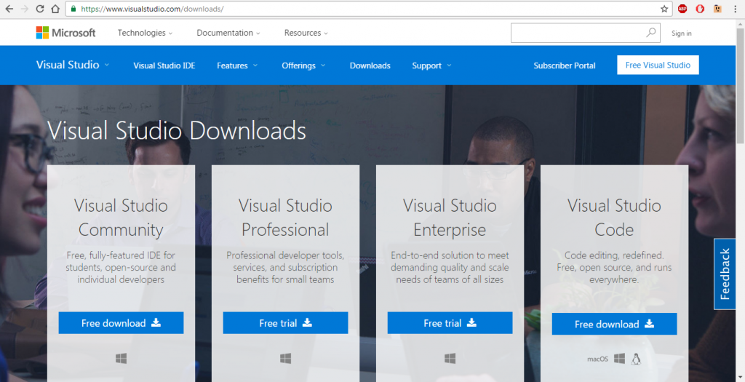Bookmark this page with star icon

pyautogui.click(x=664, y=9)
